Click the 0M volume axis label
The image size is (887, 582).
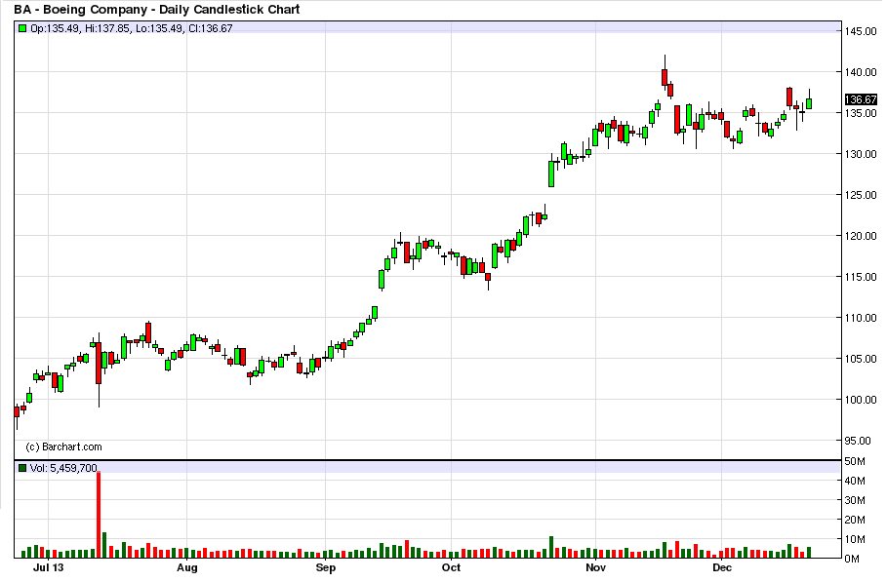pyautogui.click(x=852, y=559)
